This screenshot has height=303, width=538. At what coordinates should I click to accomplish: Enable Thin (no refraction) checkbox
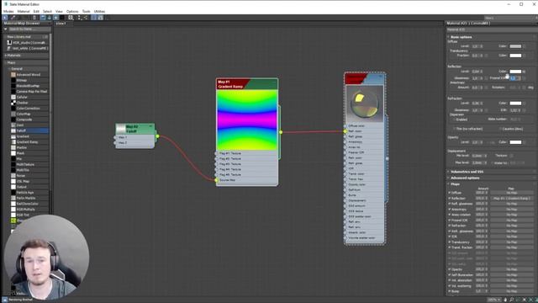pyautogui.click(x=454, y=129)
